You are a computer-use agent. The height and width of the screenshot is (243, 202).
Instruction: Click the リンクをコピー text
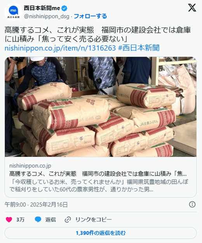coord(94,220)
